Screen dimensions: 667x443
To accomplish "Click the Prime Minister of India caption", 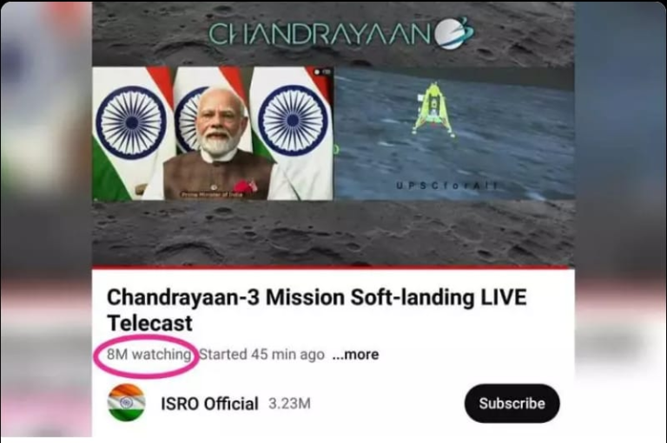I will [211, 194].
